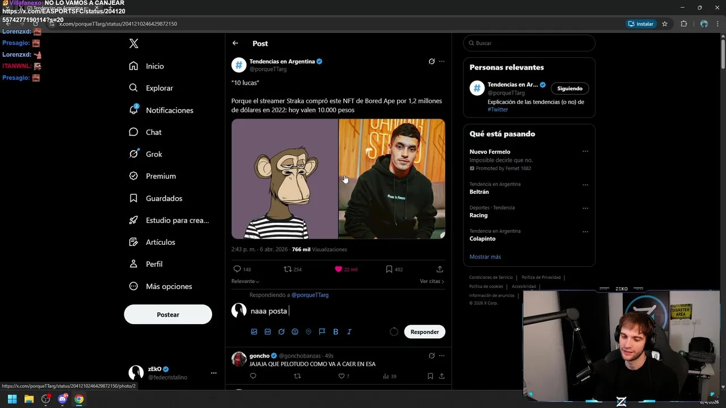Add GIF to reply
The height and width of the screenshot is (408, 726).
pyautogui.click(x=268, y=331)
